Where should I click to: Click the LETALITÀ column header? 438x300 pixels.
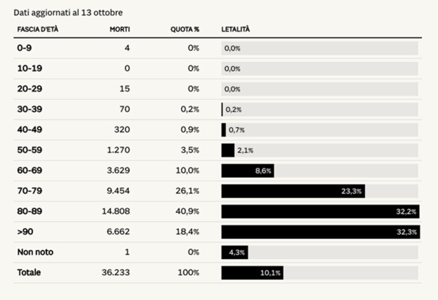click(235, 29)
